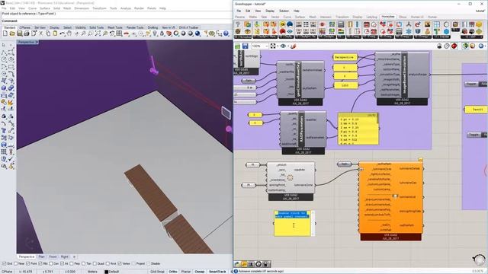Click the red shaded preview icon in Grasshopper
The width and height of the screenshot is (488, 274).
point(454,46)
